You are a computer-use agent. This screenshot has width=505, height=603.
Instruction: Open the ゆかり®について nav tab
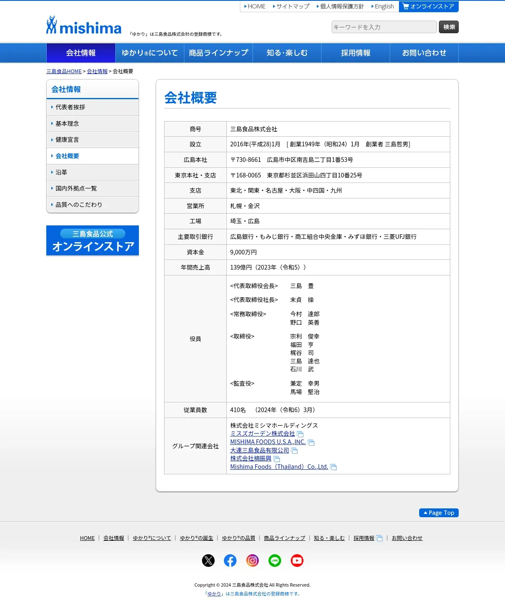[x=150, y=53]
